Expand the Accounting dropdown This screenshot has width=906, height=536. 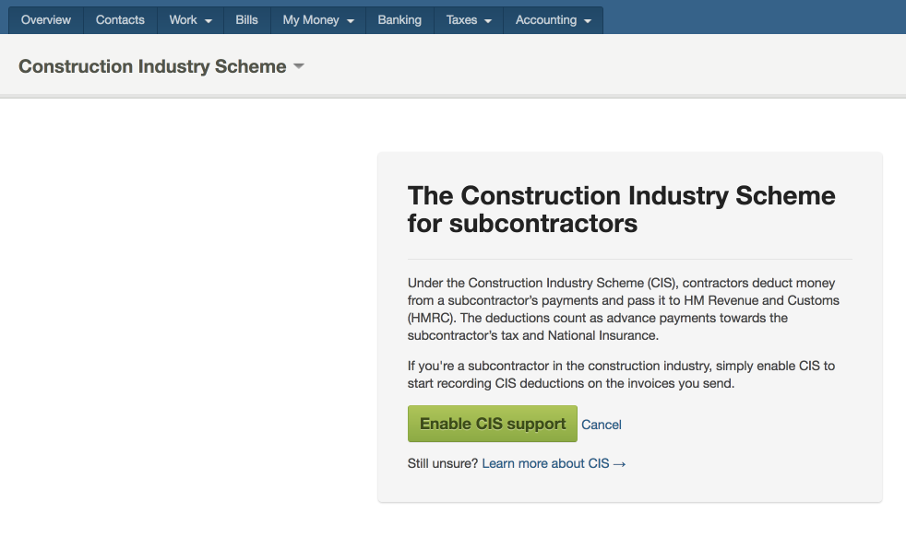(x=553, y=19)
